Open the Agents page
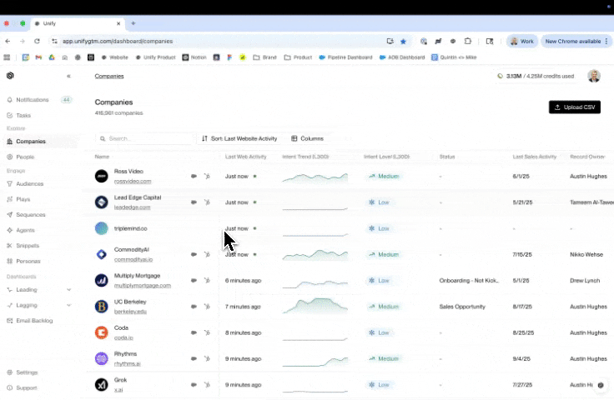Screen dimensions: 614x400 tap(26, 230)
